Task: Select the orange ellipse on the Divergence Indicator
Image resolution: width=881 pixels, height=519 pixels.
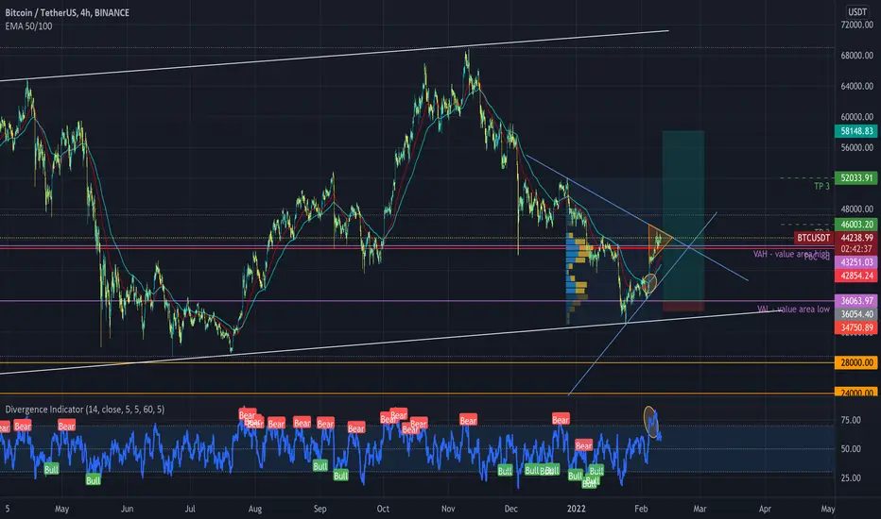Action: pos(650,422)
